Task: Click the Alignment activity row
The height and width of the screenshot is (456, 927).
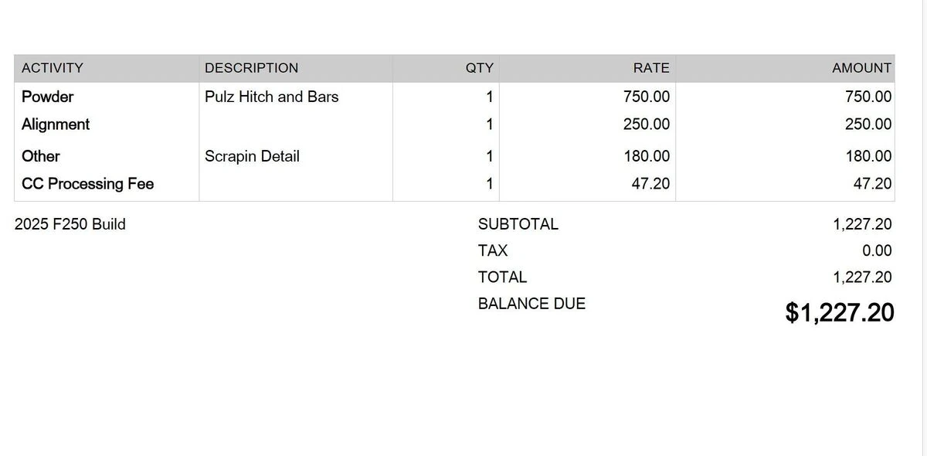Action: 56,124
